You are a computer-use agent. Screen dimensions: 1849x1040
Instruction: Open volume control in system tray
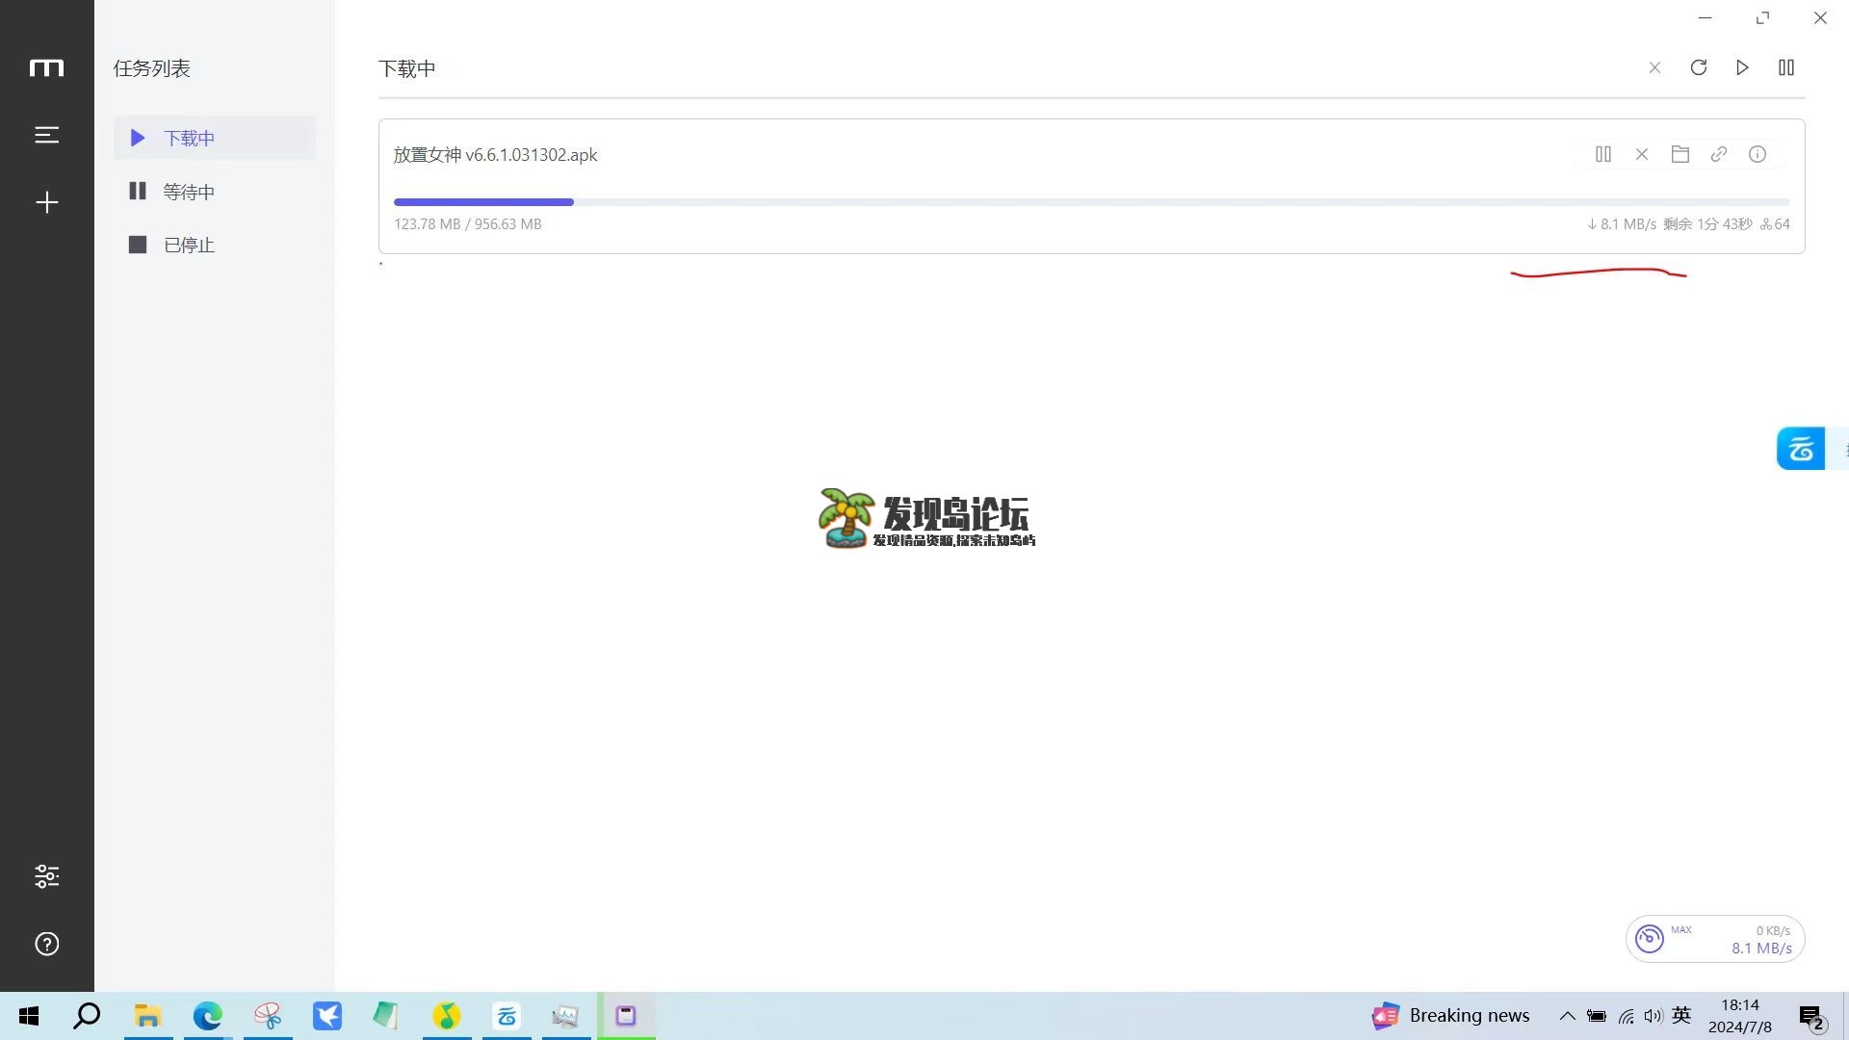(x=1654, y=1016)
